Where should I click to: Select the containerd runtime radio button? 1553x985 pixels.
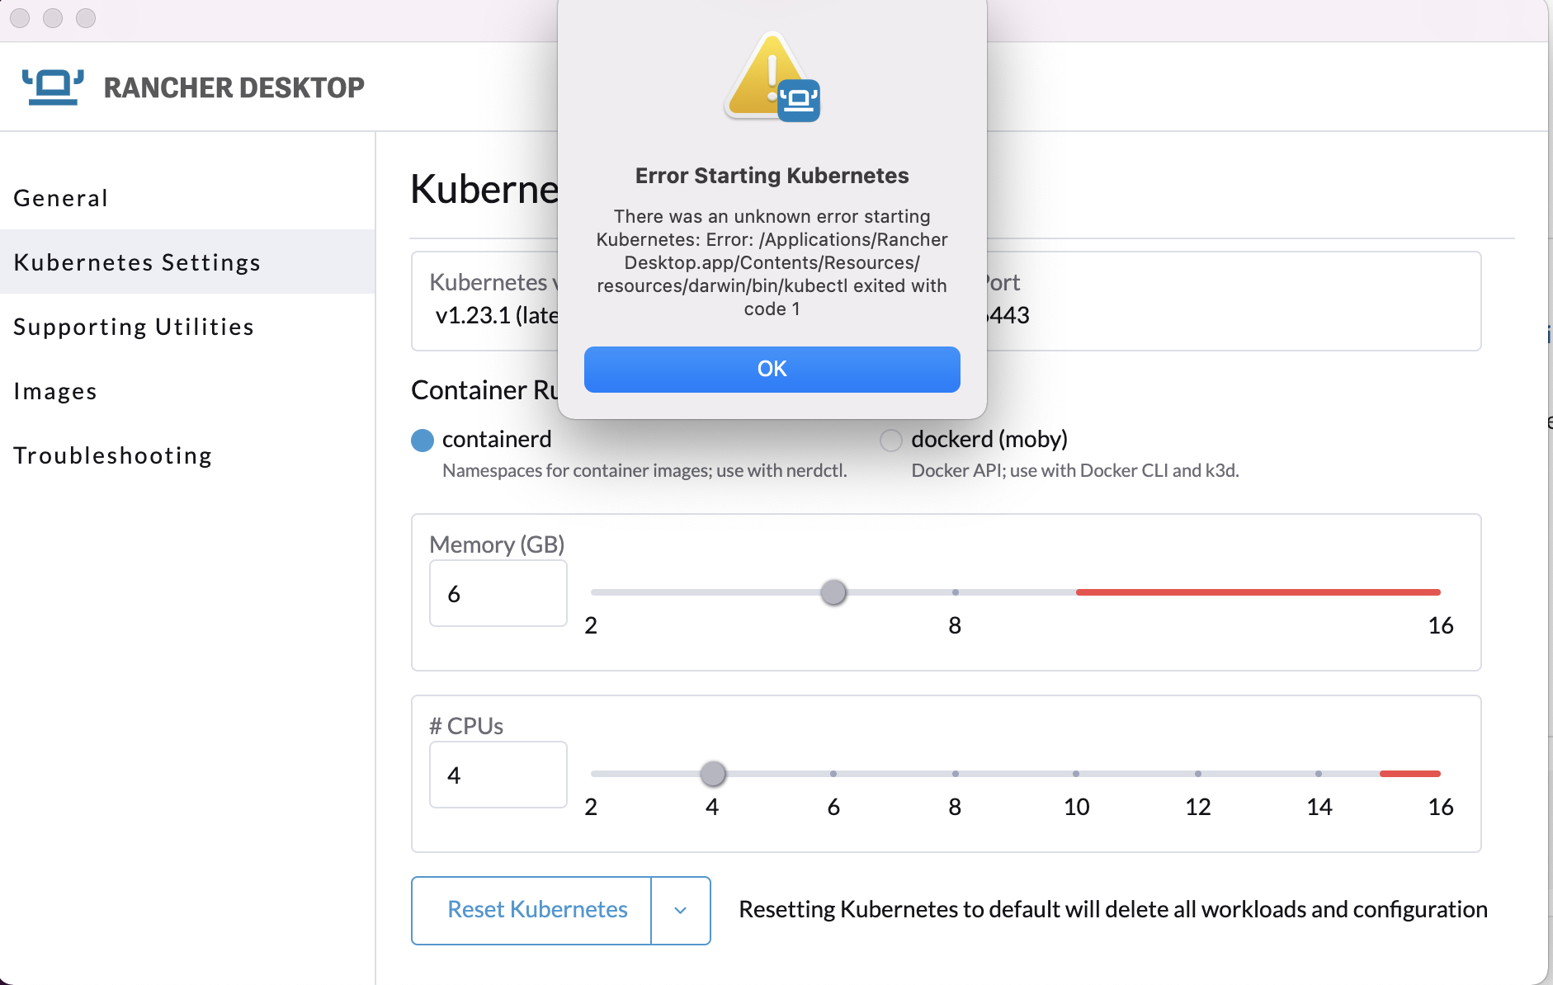tap(422, 441)
